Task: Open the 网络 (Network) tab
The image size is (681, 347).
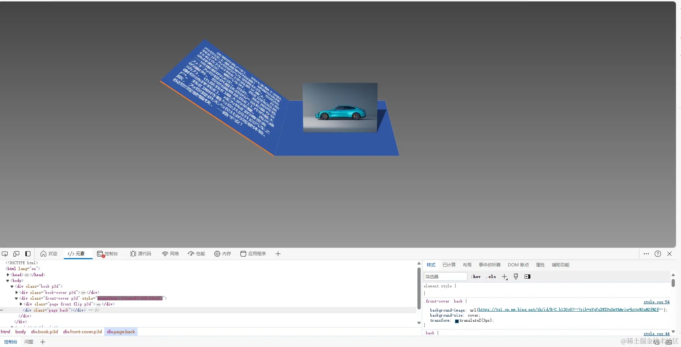Action: 171,254
